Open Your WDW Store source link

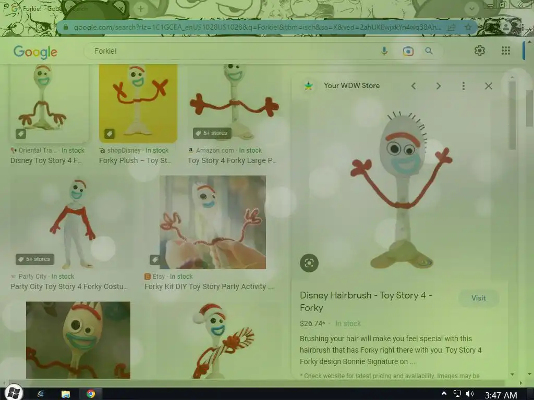pos(351,86)
